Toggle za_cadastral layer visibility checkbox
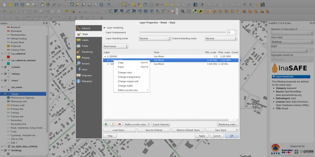Viewport: 315px width, 157px height. 5,54
